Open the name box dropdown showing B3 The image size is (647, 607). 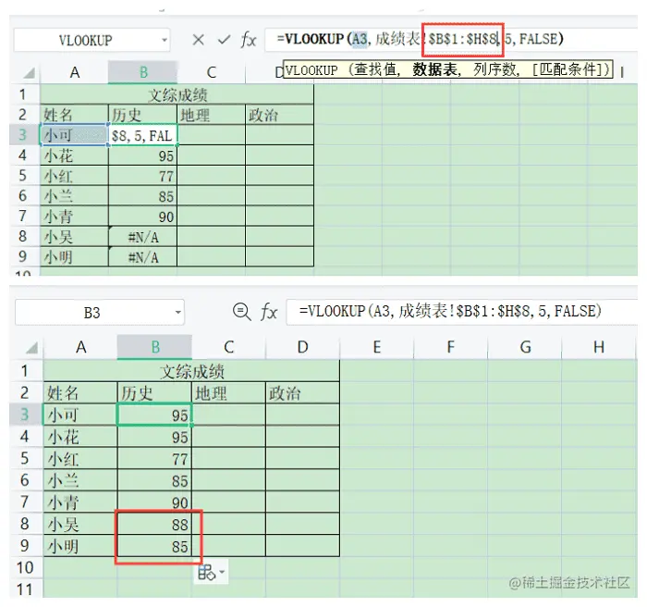click(177, 312)
